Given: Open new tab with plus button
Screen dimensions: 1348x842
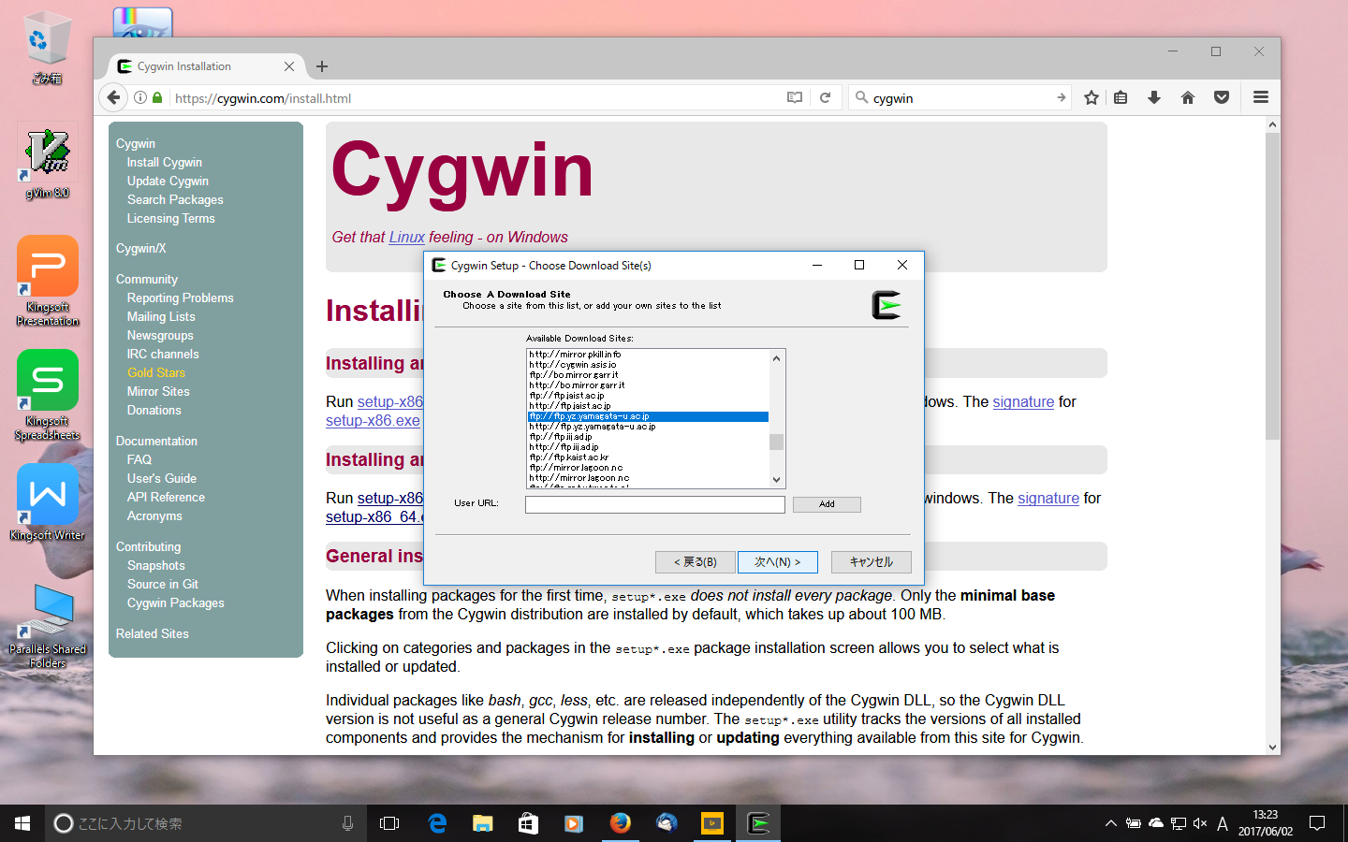Looking at the screenshot, I should [x=322, y=66].
